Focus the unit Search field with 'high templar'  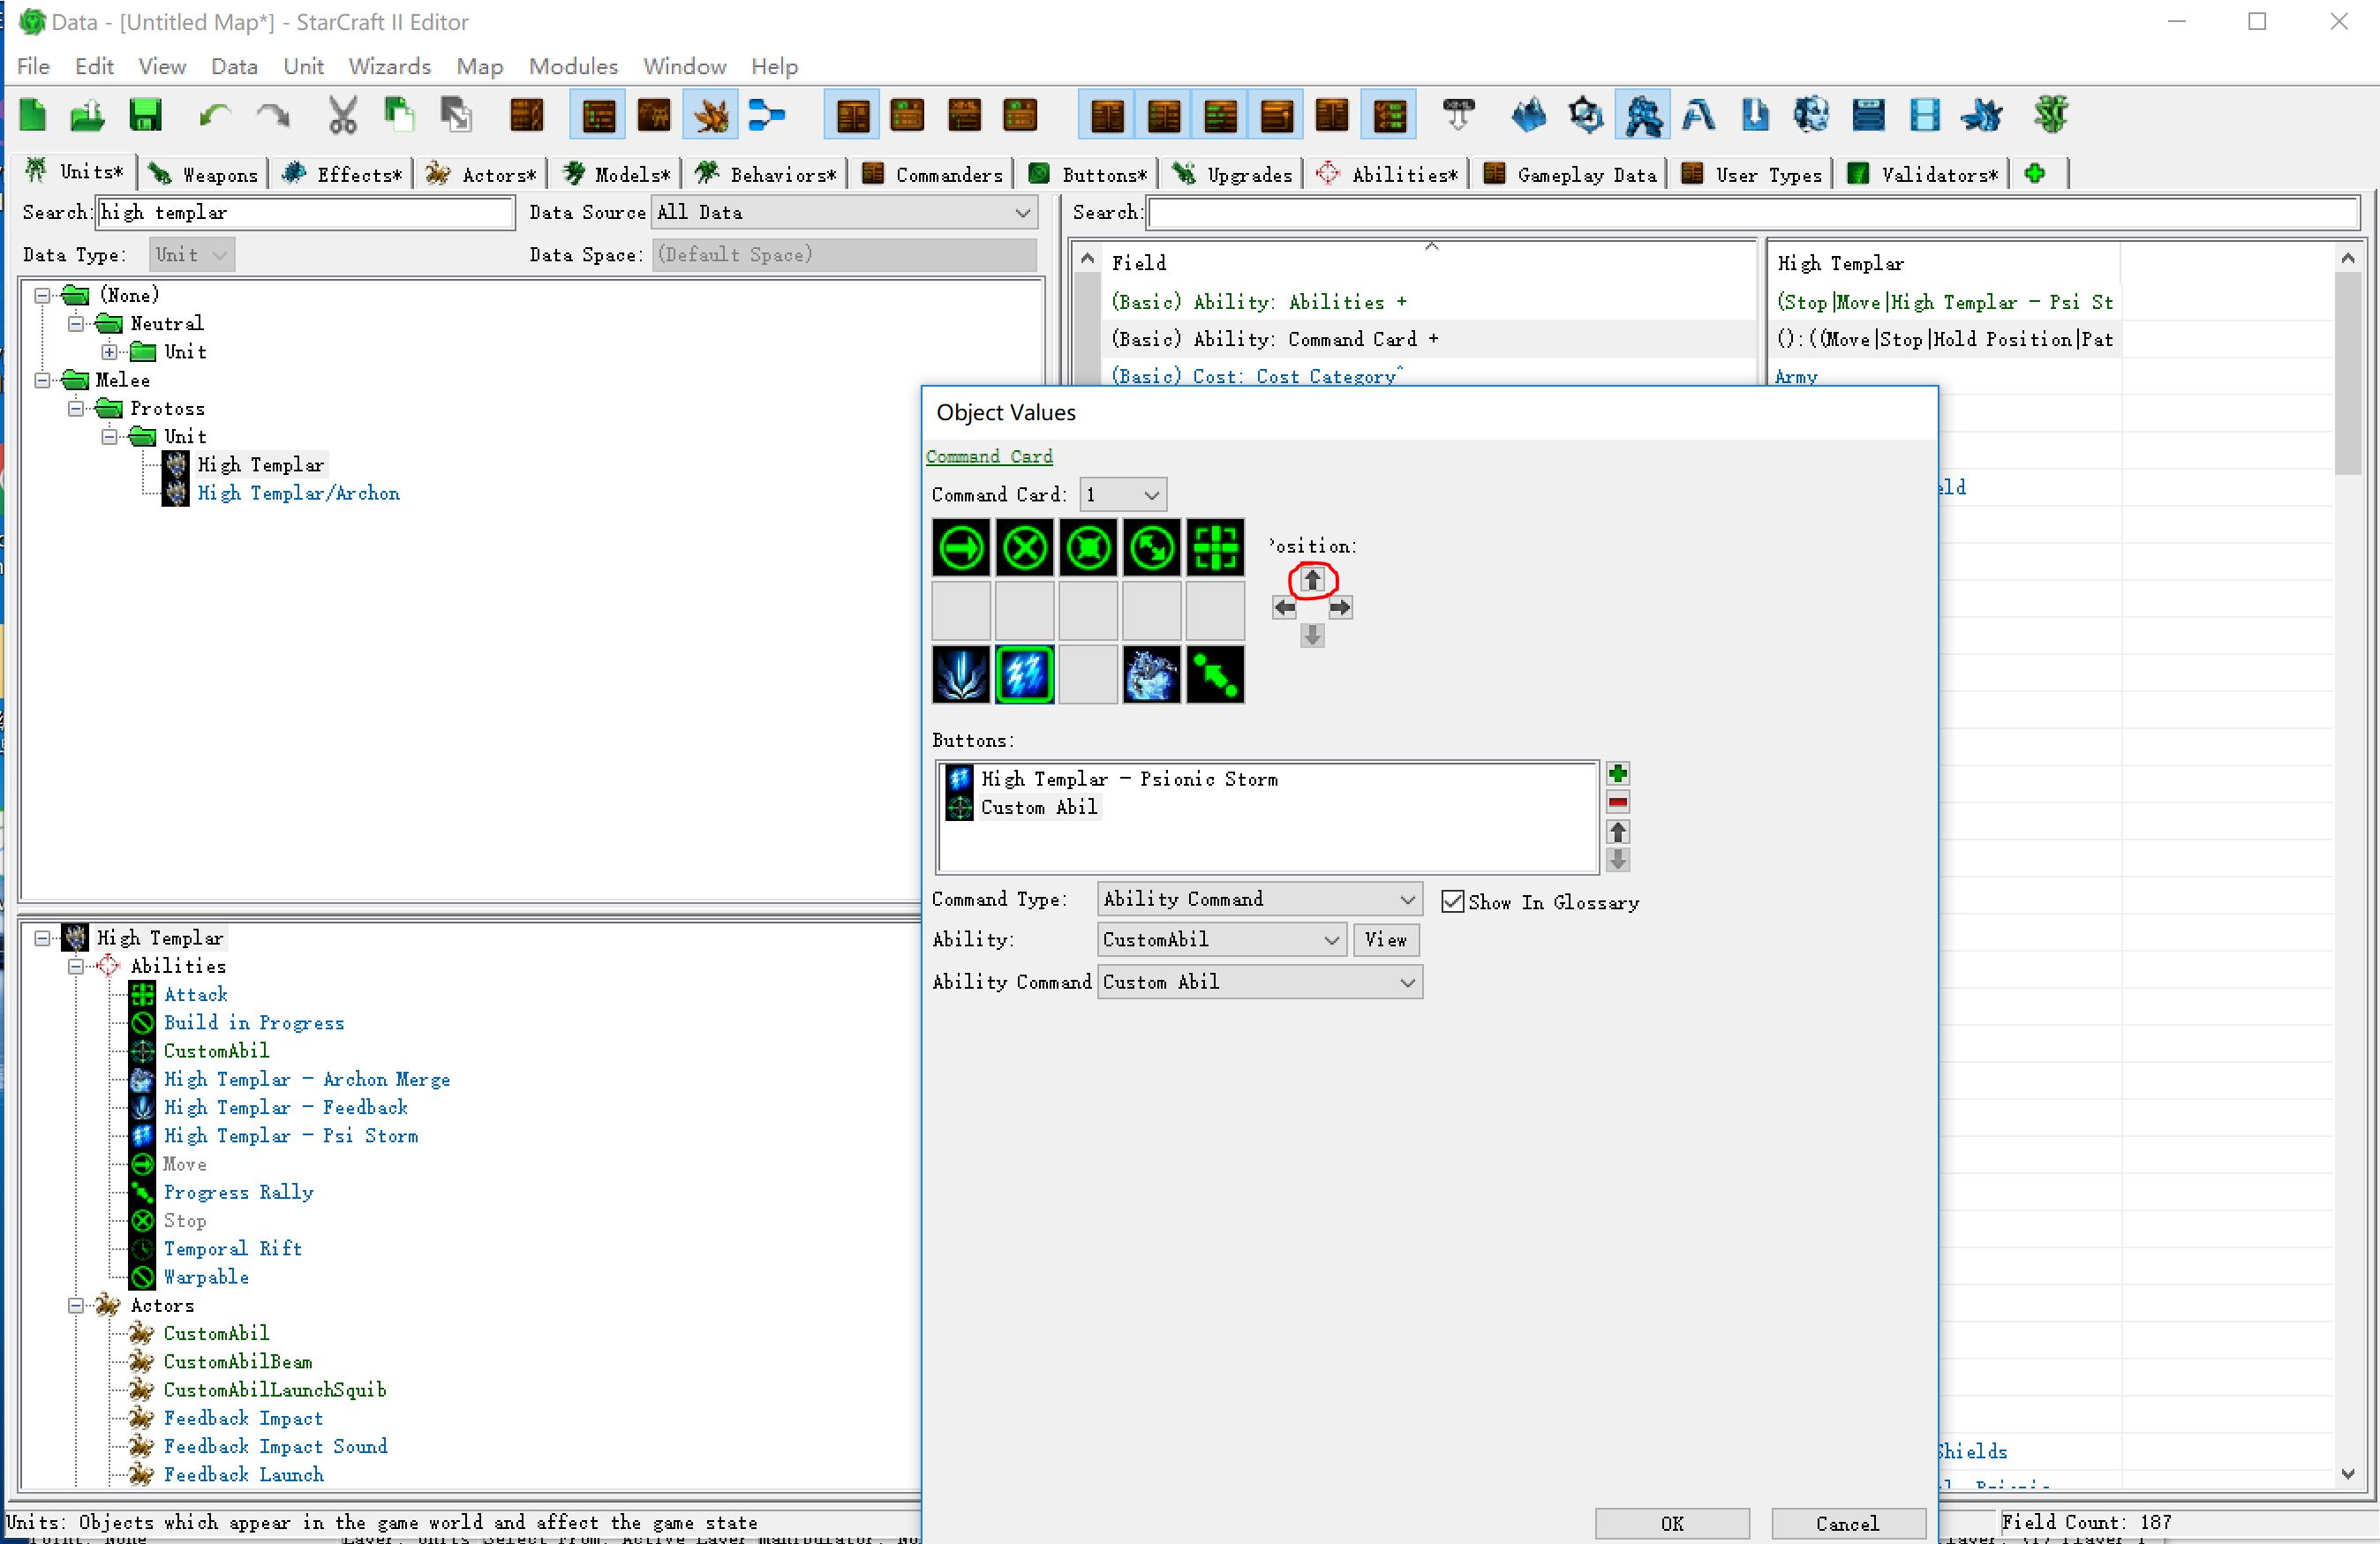tap(306, 212)
